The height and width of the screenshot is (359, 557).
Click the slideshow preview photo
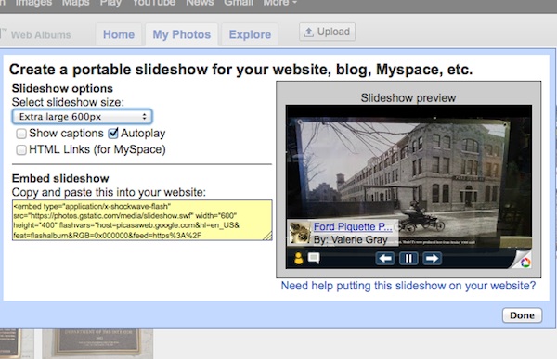408,177
